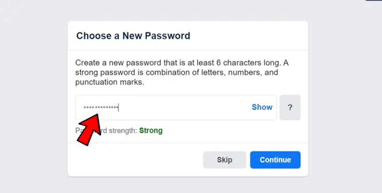Skip choosing a new password
The height and width of the screenshot is (193, 382).
[x=225, y=160]
